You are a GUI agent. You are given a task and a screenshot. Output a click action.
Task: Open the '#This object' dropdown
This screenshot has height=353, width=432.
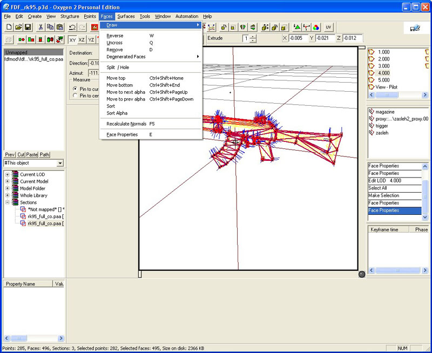[59, 163]
